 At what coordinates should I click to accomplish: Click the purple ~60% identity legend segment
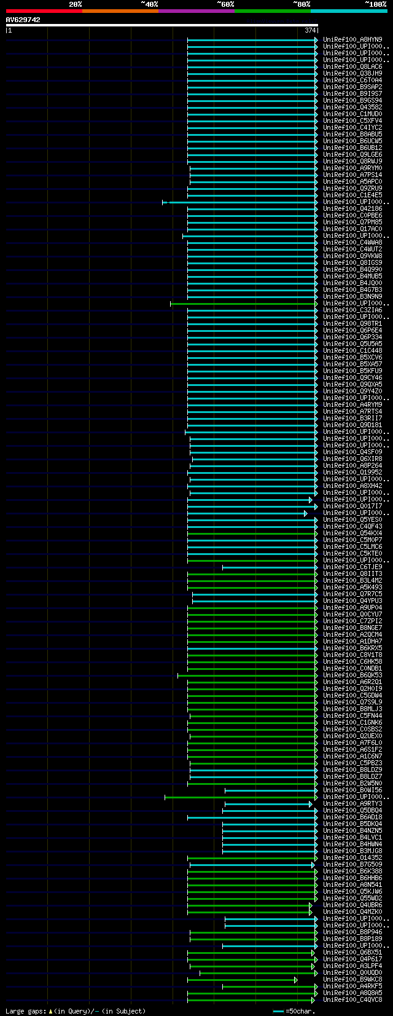[x=196, y=11]
